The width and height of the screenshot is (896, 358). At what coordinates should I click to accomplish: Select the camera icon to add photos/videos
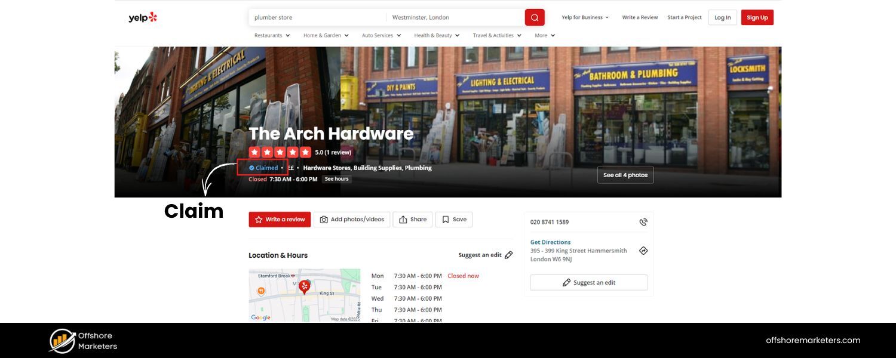click(x=323, y=219)
